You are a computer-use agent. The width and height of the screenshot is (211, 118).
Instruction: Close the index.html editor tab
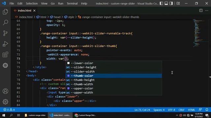[x=34, y=10]
